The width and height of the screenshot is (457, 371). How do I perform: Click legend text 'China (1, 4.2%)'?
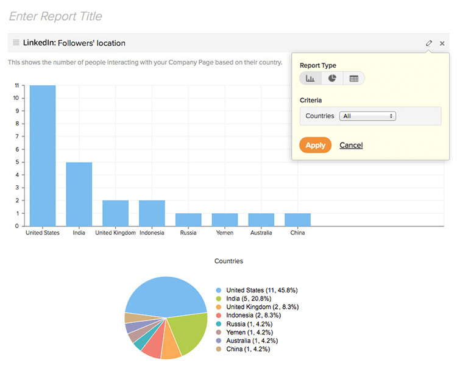249,349
